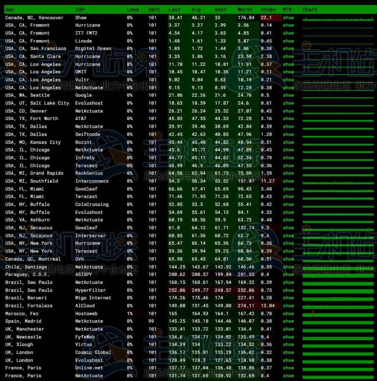
Task: Click 'show' for Morocco Fez Hostoweb
Action: pos(288,314)
